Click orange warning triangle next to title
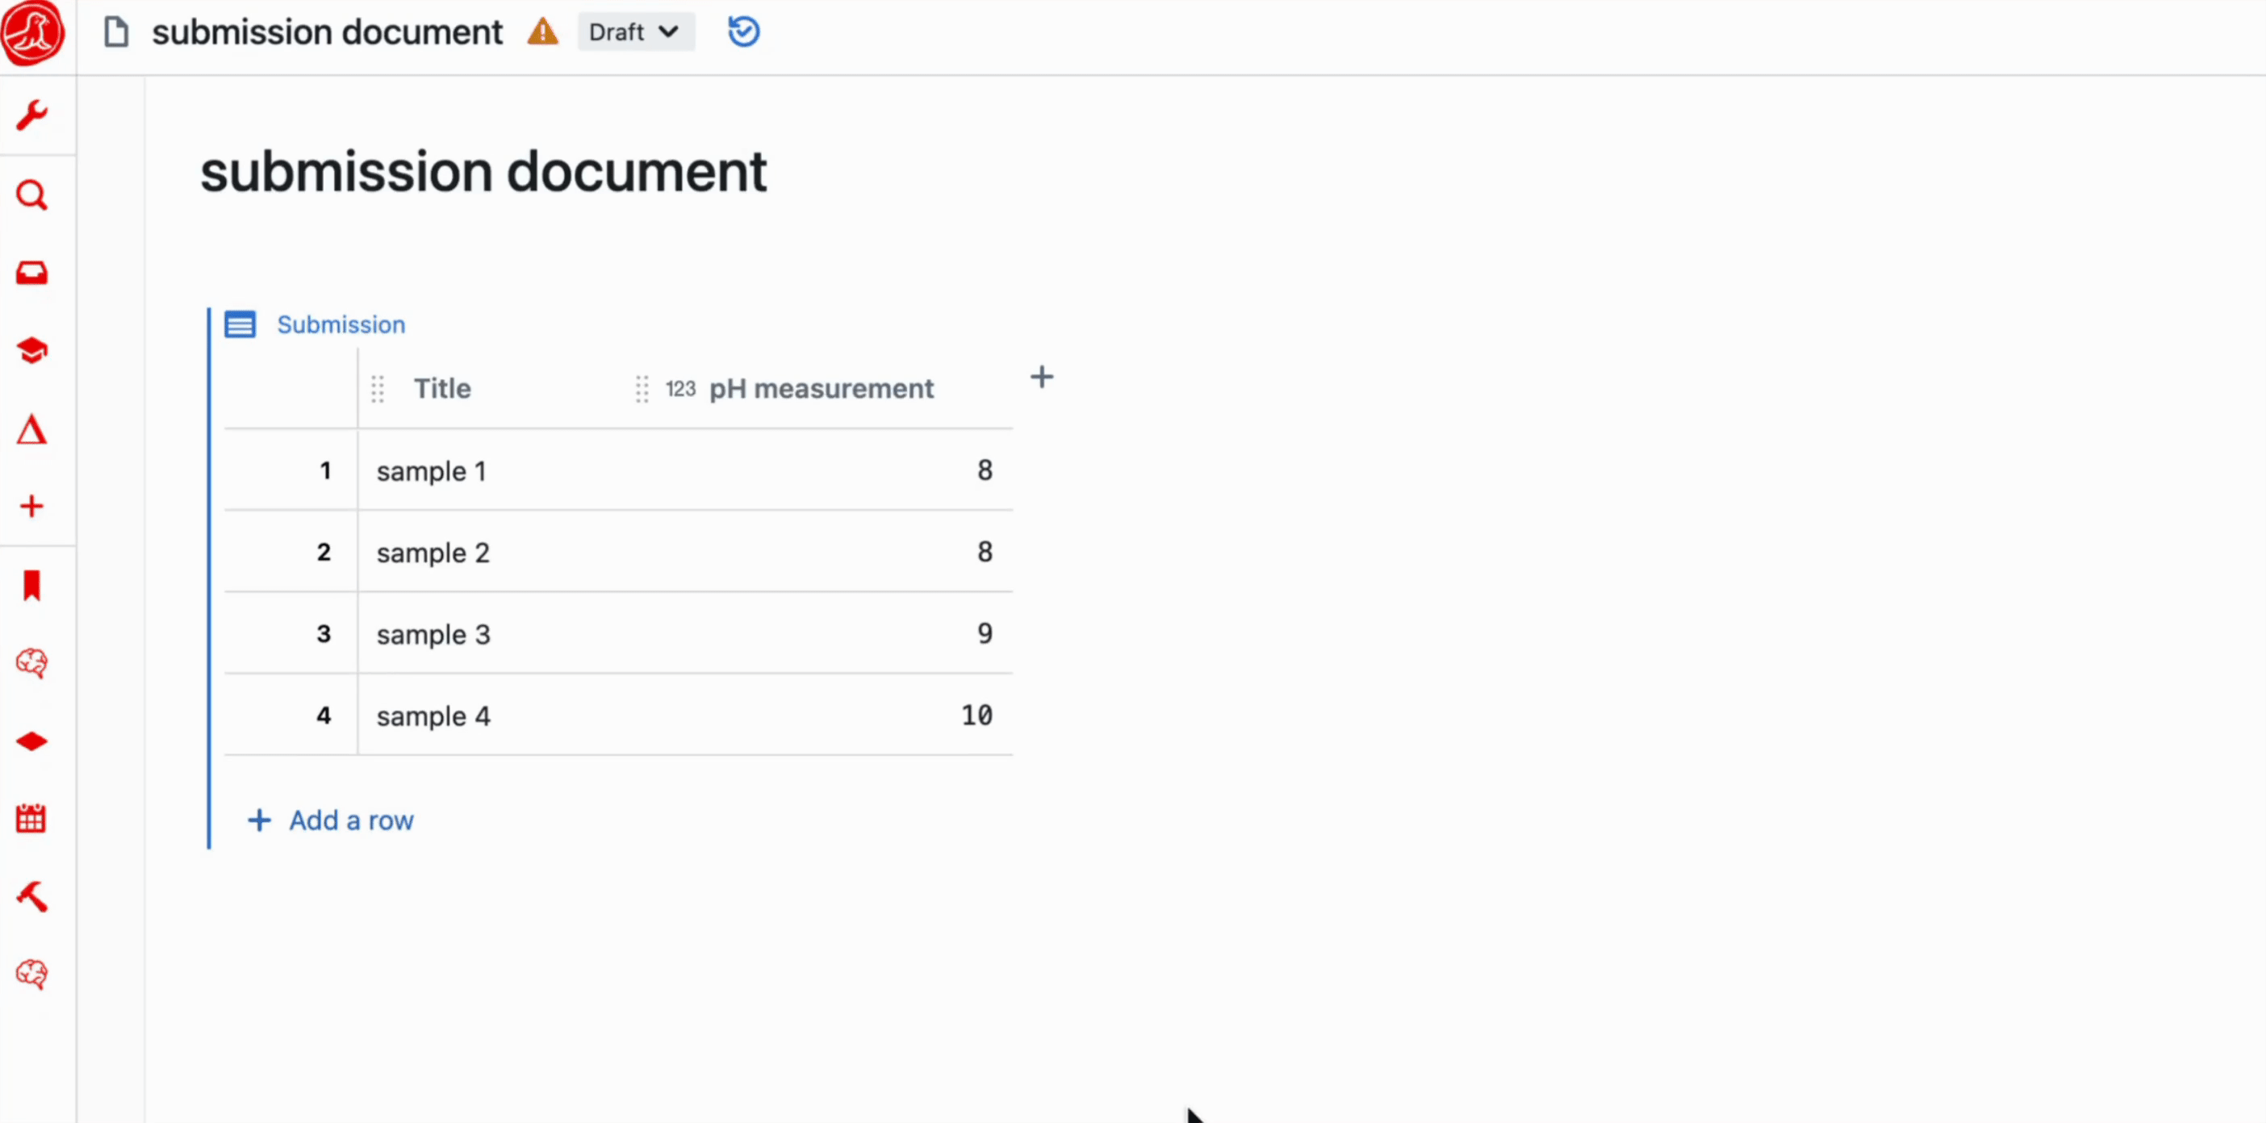This screenshot has width=2266, height=1123. pyautogui.click(x=543, y=32)
